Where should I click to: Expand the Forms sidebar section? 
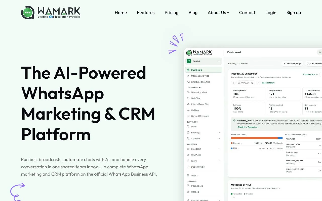point(219,161)
